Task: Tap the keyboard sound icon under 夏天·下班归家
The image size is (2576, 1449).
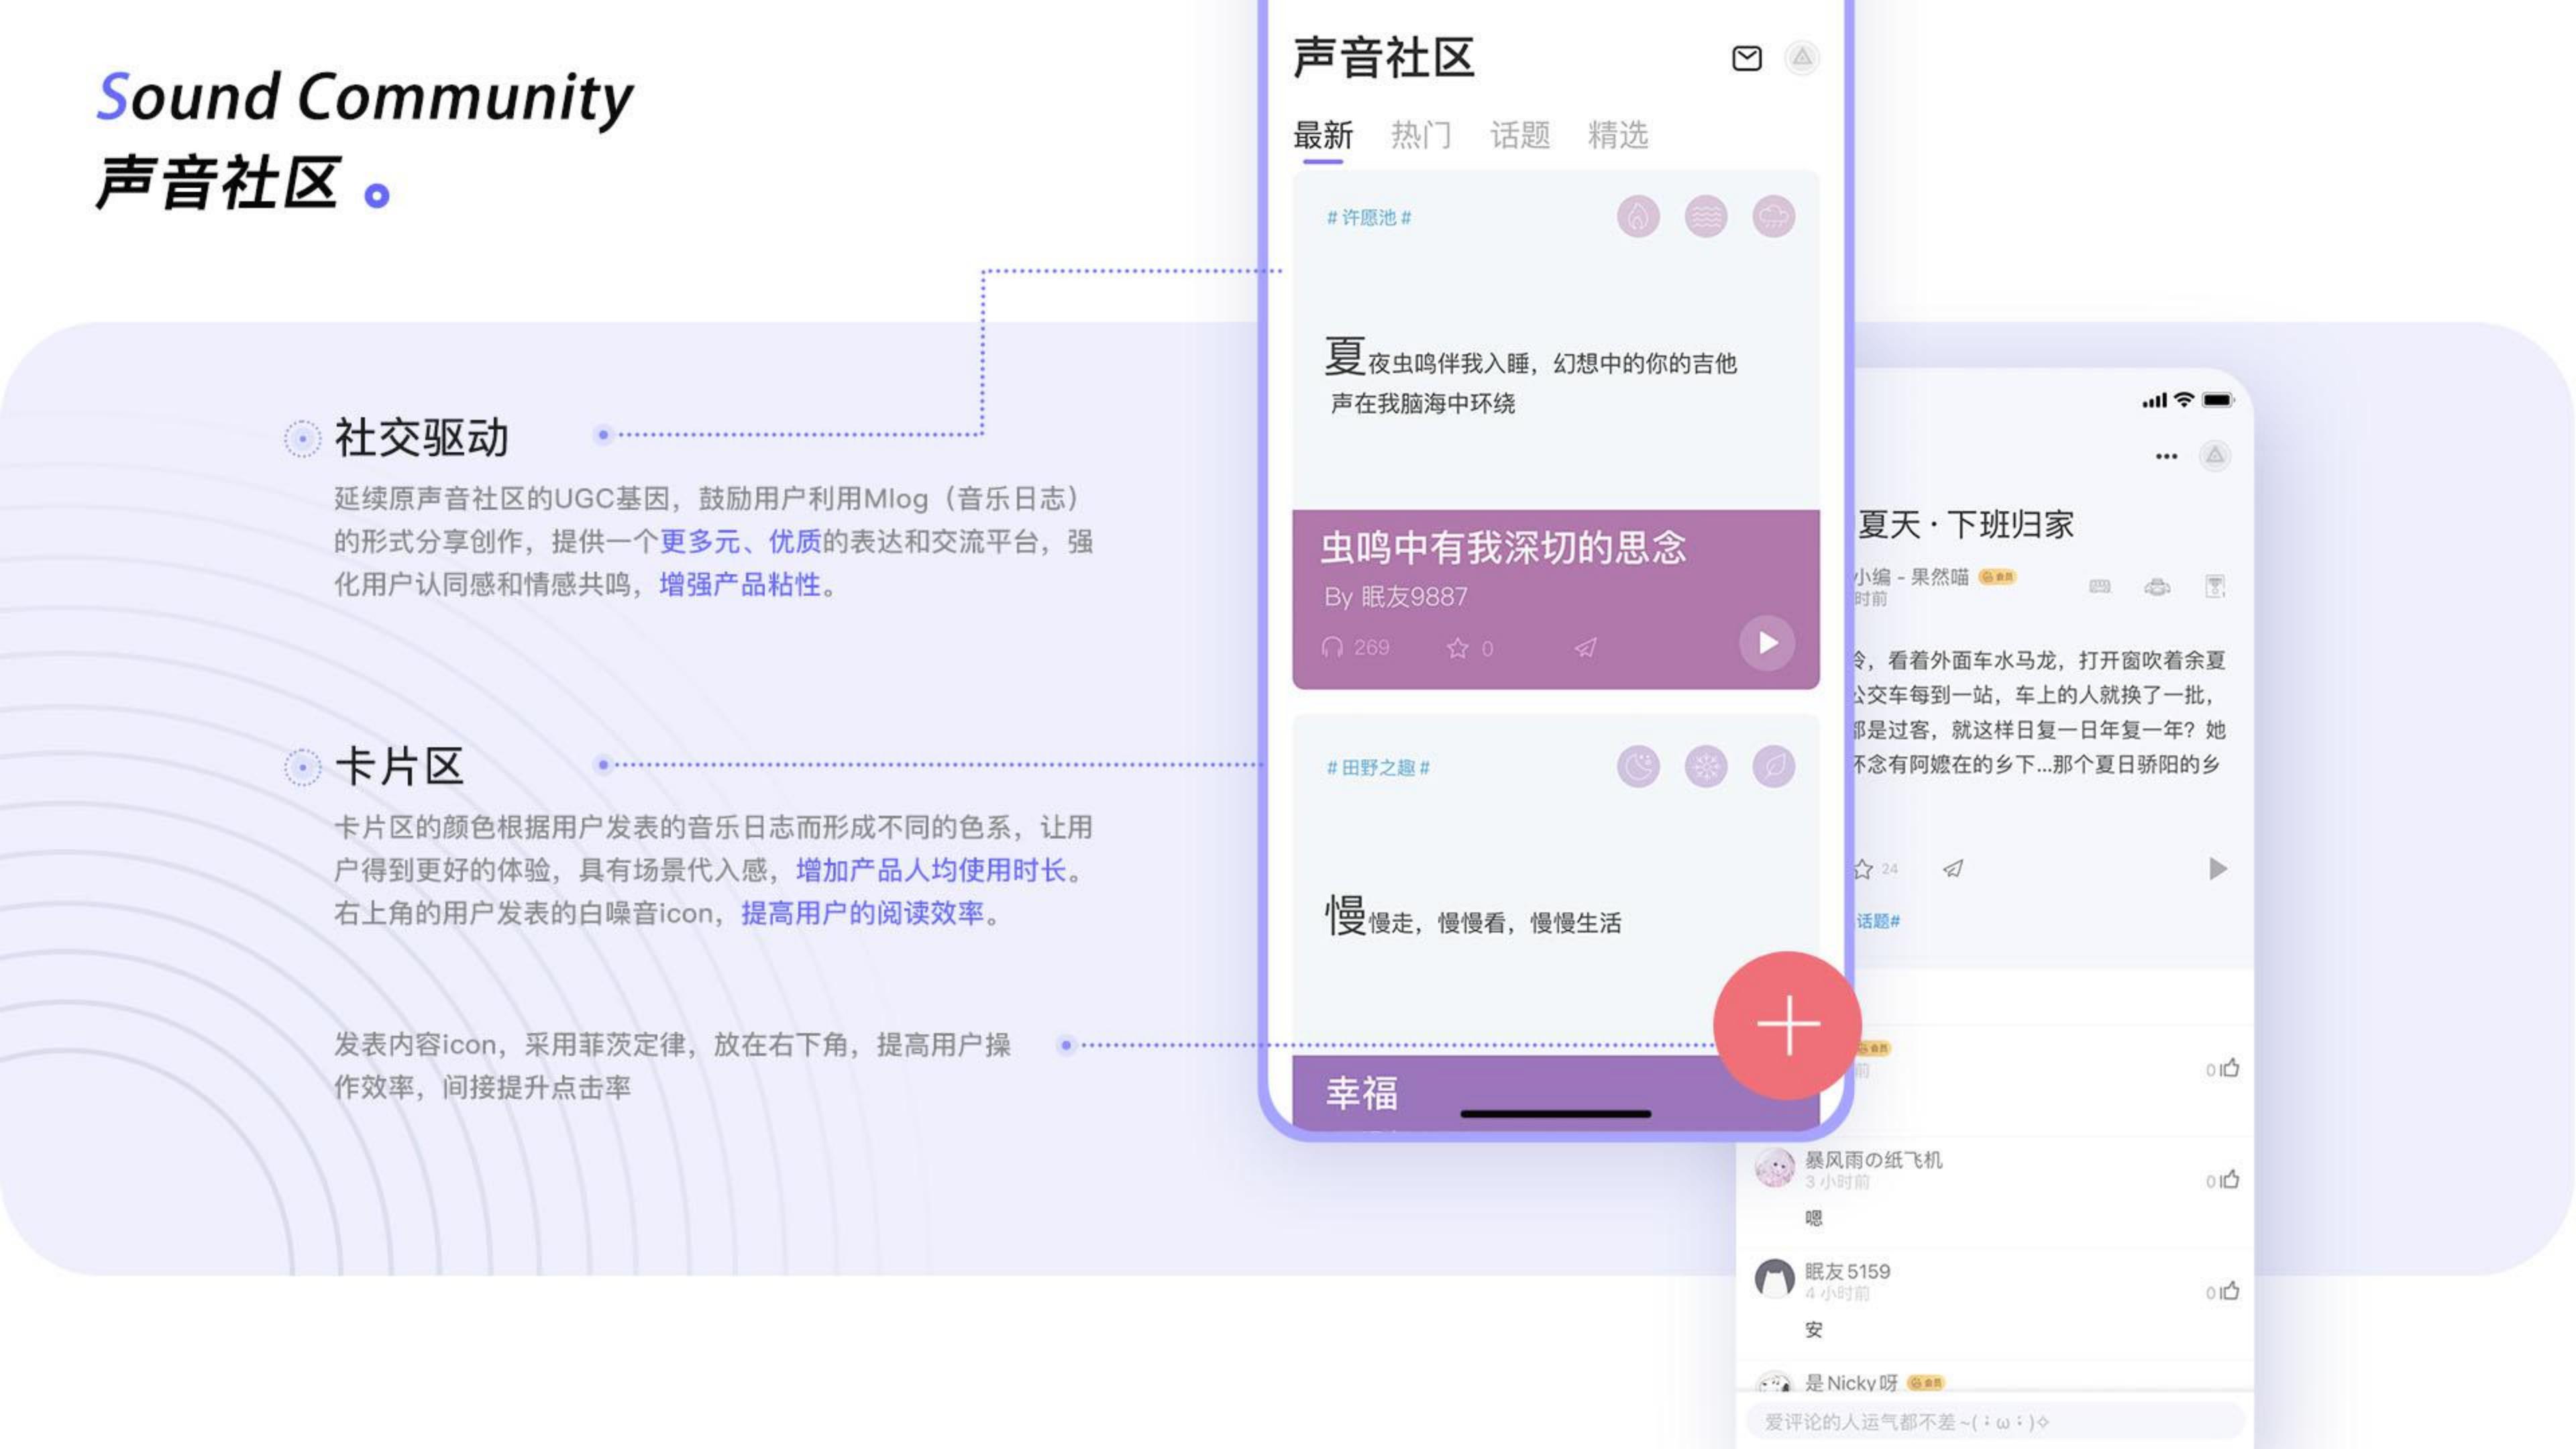Action: [2099, 586]
